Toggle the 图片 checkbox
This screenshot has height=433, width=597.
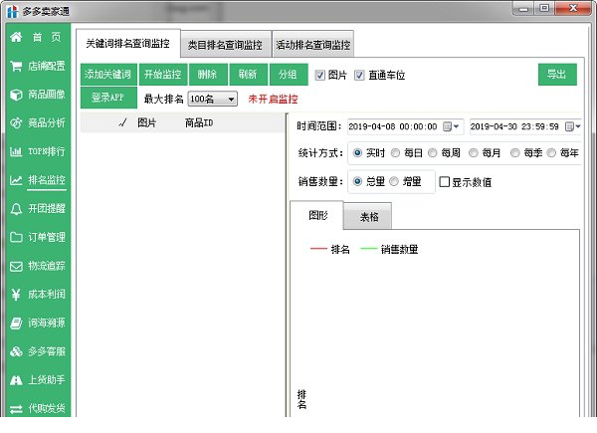319,75
